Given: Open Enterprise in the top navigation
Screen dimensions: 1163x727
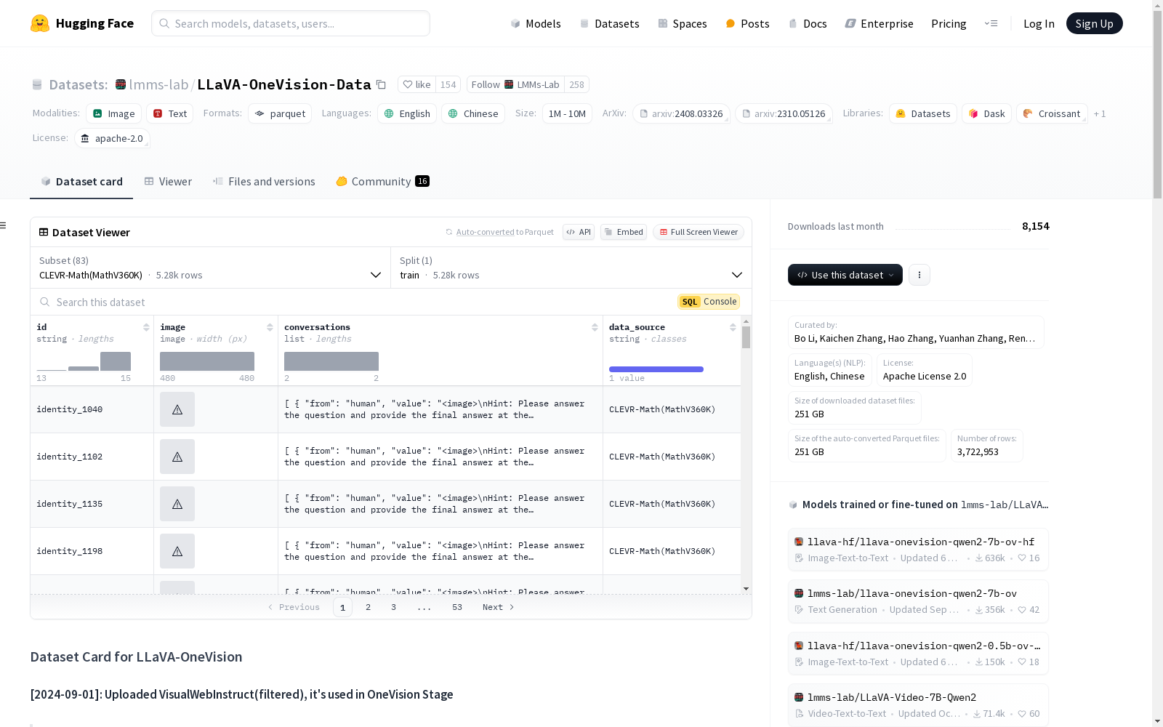Looking at the screenshot, I should [x=879, y=23].
